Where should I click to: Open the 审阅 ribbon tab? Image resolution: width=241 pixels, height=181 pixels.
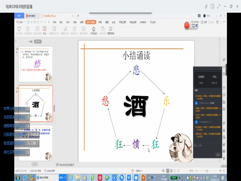click(x=100, y=22)
